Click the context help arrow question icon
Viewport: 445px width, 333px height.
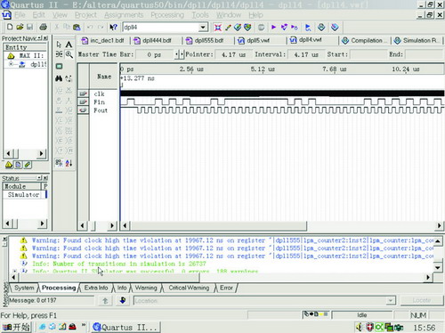point(113,28)
